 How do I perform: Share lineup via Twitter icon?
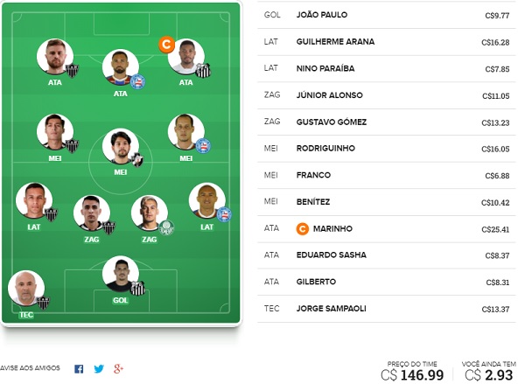[x=99, y=369]
